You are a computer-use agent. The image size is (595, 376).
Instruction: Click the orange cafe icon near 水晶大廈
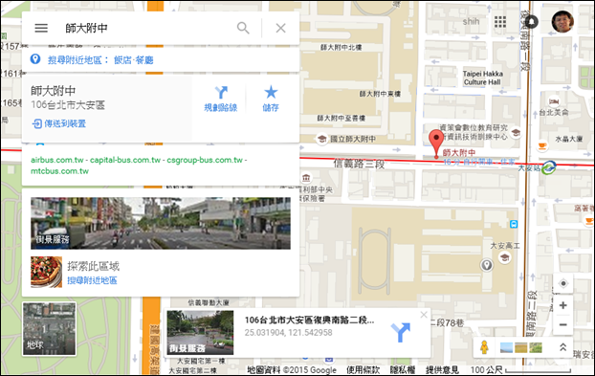click(542, 146)
